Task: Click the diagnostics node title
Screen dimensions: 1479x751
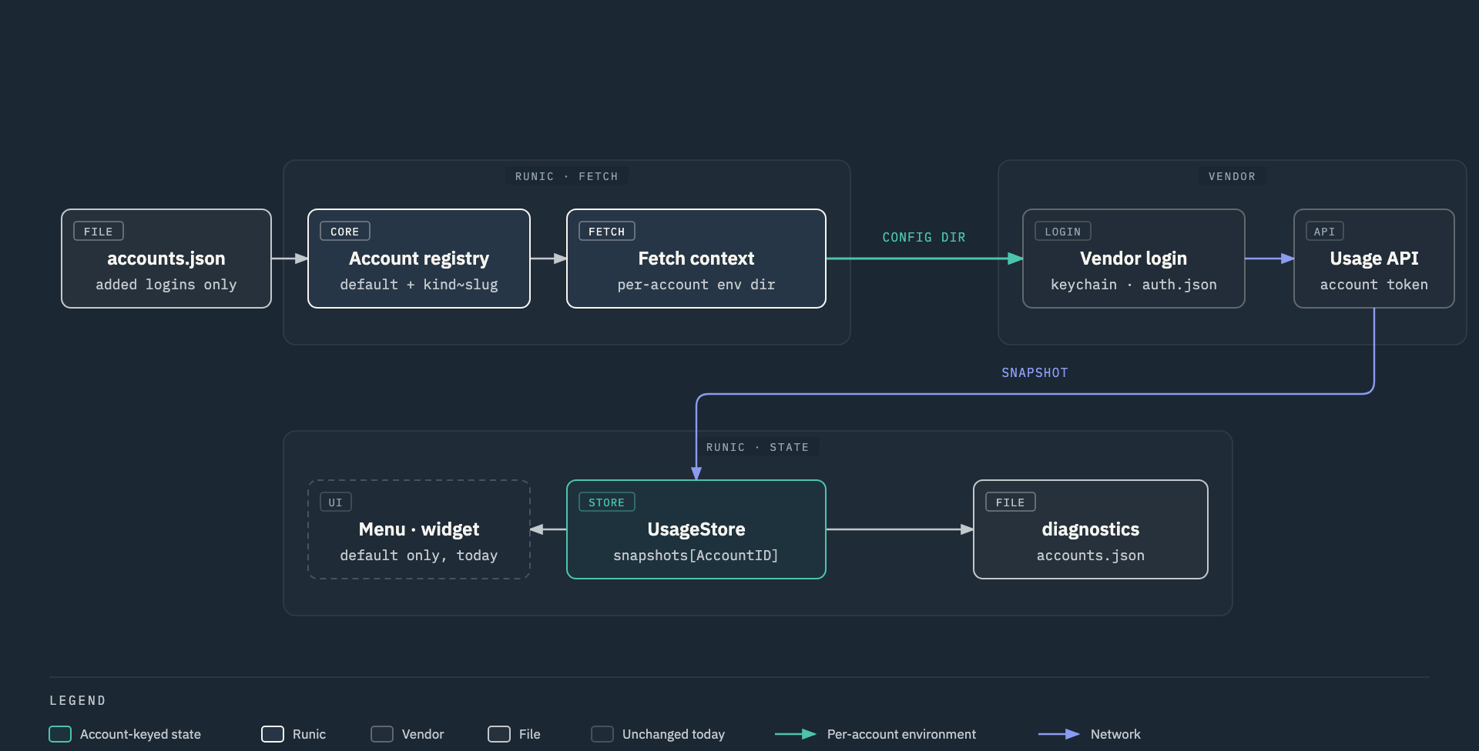Action: pyautogui.click(x=1091, y=529)
